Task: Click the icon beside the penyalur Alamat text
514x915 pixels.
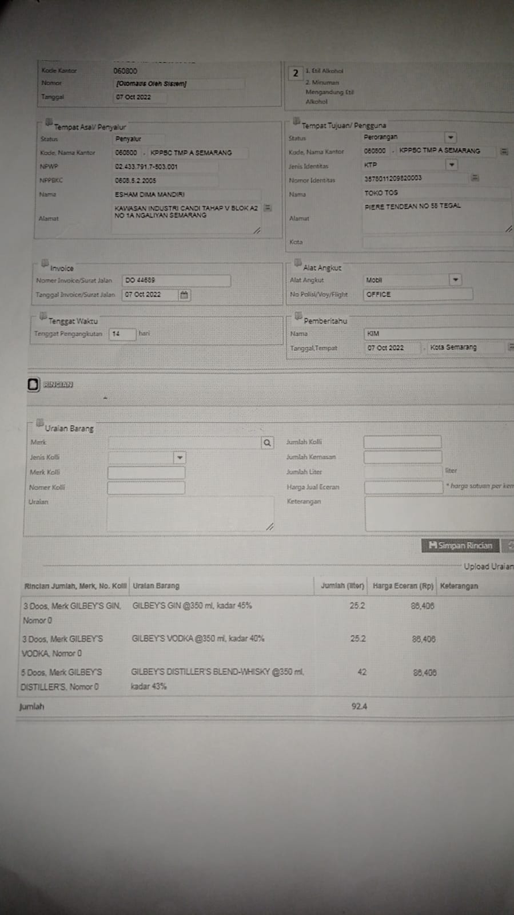Action: point(268,208)
